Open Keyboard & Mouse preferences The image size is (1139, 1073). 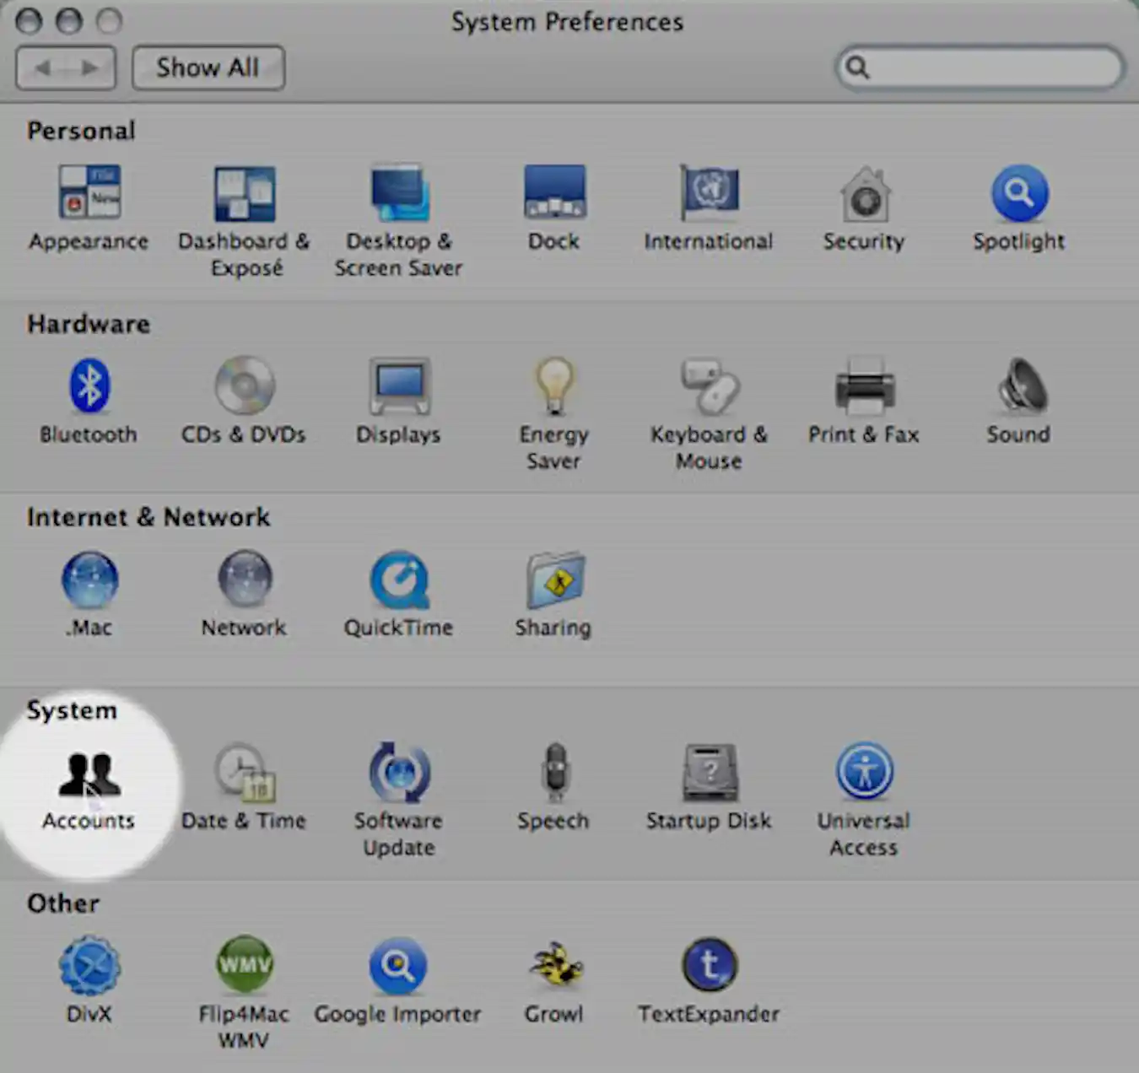(x=708, y=388)
